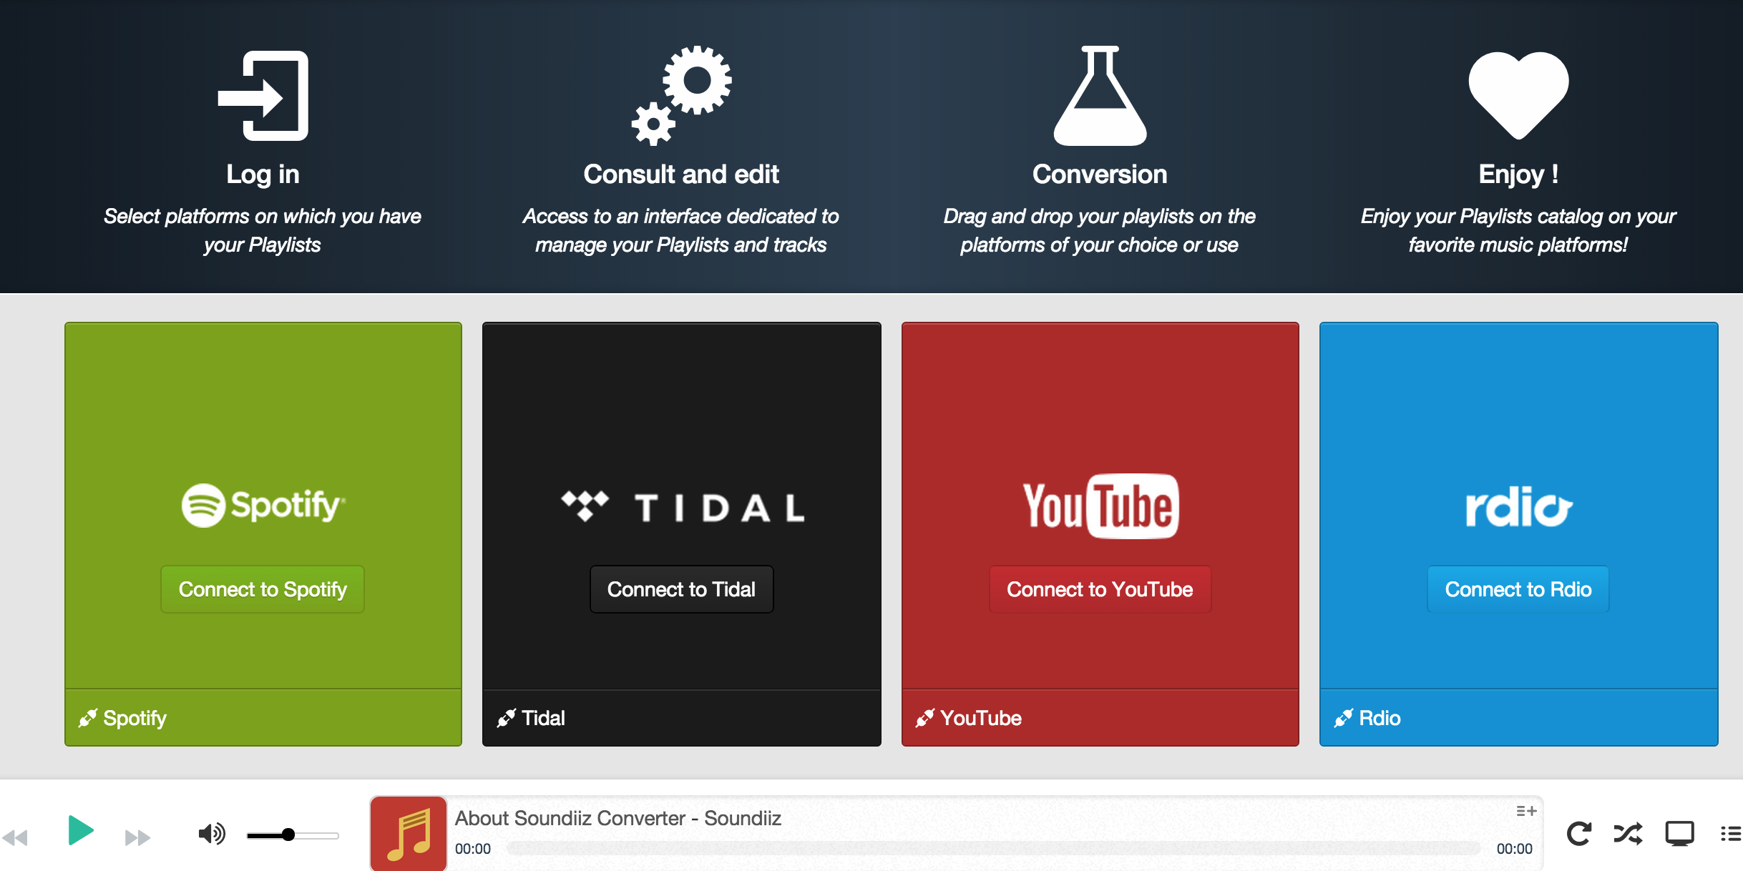Click the Tidal footer label
Viewport: 1743px width, 871px height.
[543, 718]
